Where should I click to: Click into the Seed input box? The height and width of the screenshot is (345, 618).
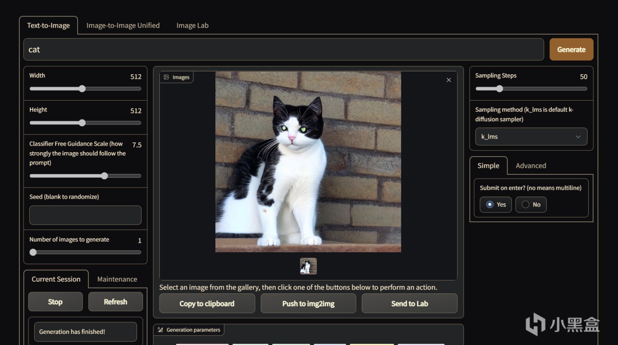point(85,215)
